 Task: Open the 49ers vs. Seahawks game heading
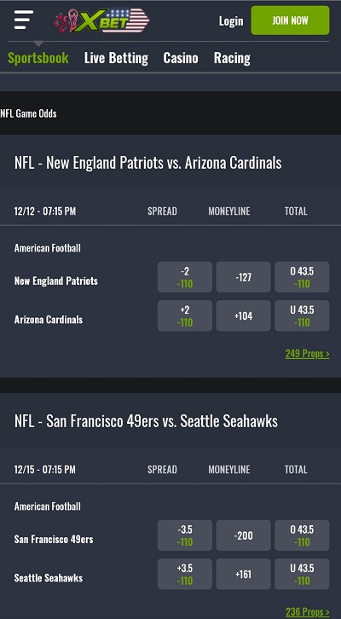point(146,421)
